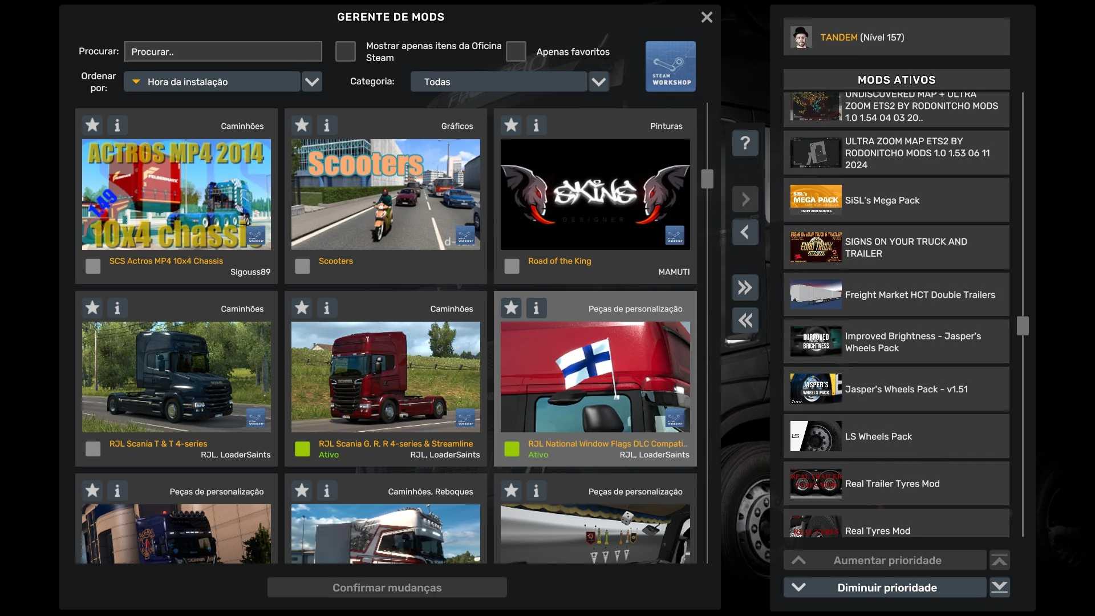
Task: Select LS Wheels Pack in active list
Action: [x=896, y=436]
